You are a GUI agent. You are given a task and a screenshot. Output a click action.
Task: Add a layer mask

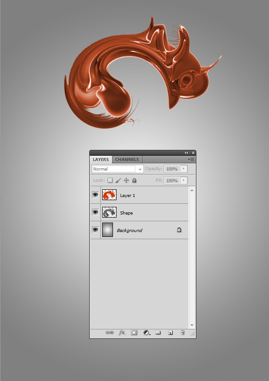134,333
